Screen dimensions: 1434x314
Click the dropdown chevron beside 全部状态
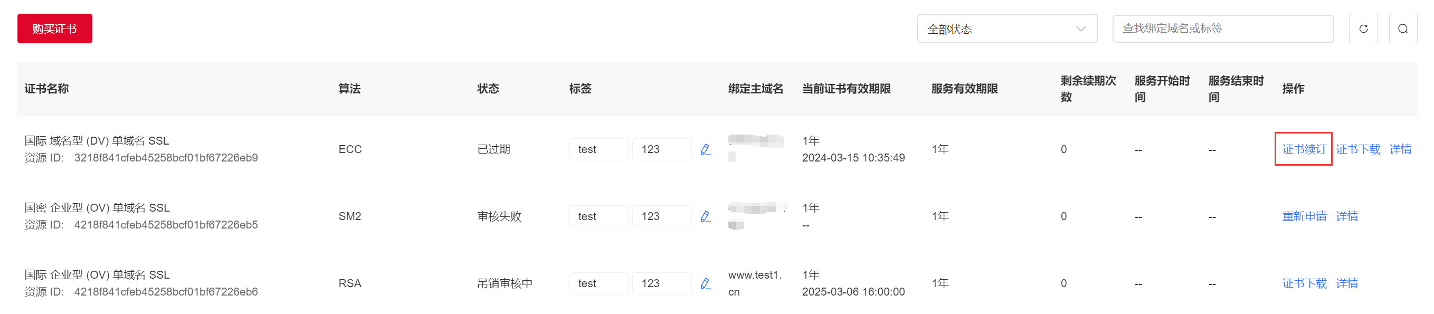pyautogui.click(x=1080, y=29)
